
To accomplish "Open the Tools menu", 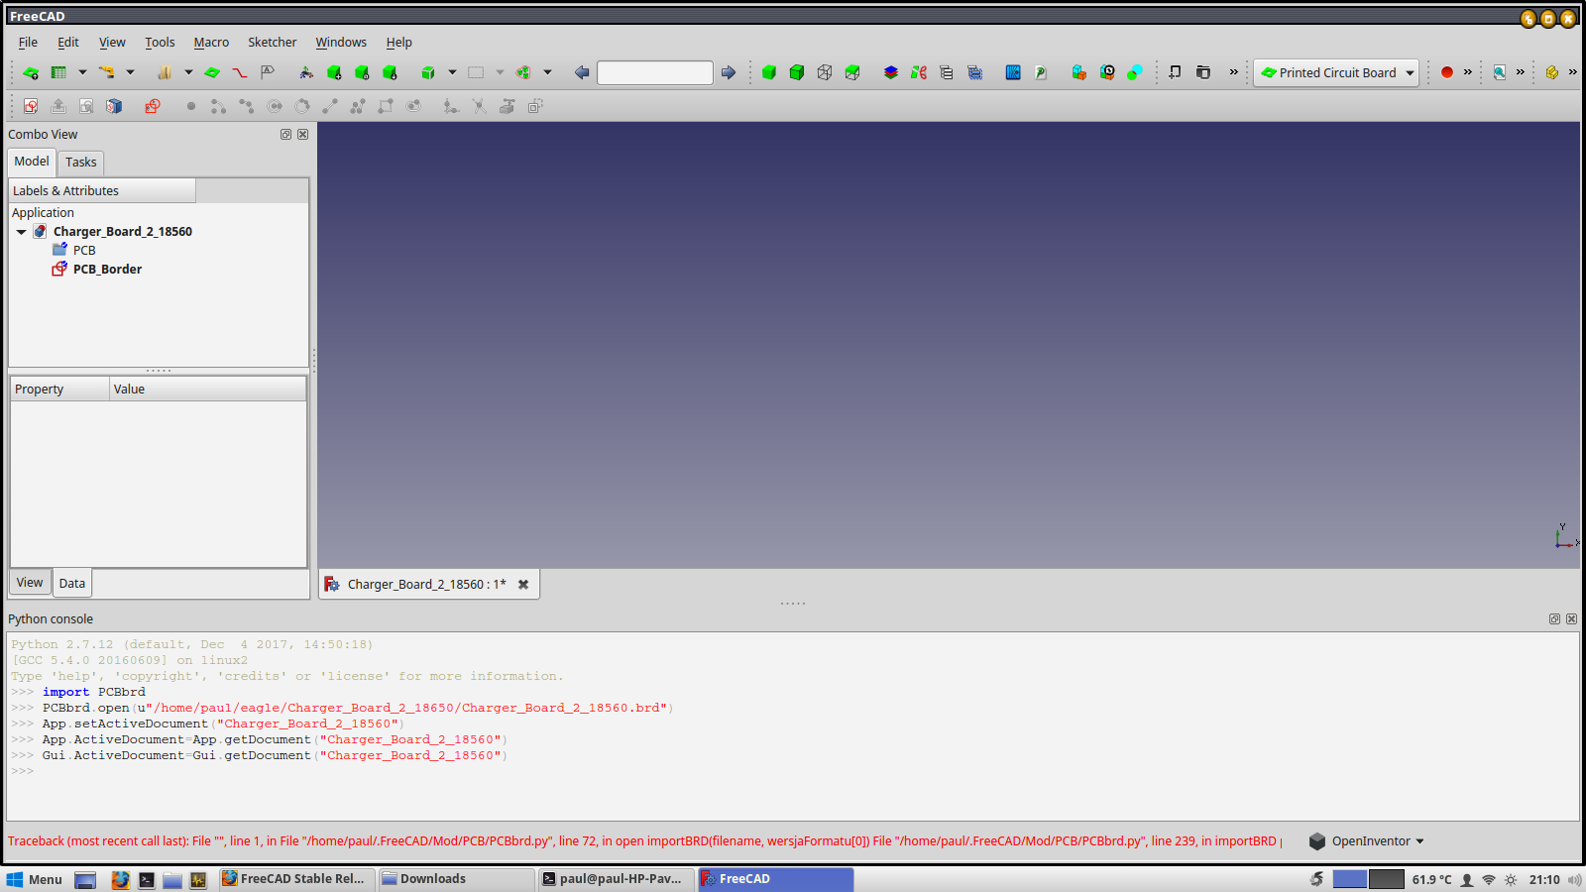I will click(160, 43).
